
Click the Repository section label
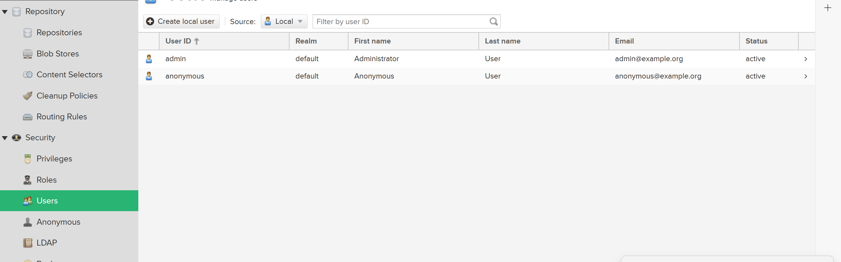(45, 12)
